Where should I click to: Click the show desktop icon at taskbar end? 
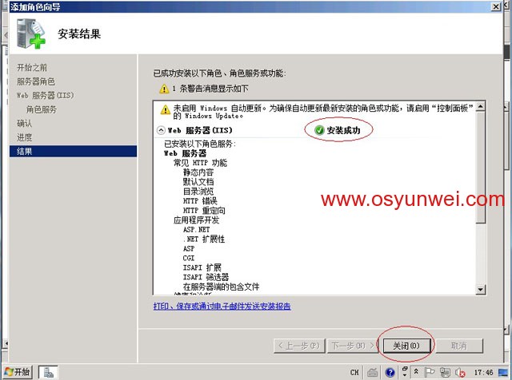click(503, 372)
